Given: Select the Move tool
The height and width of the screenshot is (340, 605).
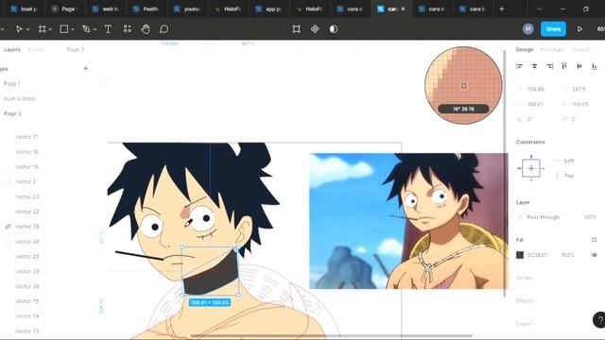Looking at the screenshot, I should tap(19, 29).
